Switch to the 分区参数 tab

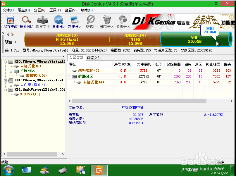76,57
